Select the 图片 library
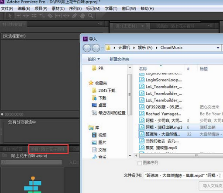 coord(99,142)
